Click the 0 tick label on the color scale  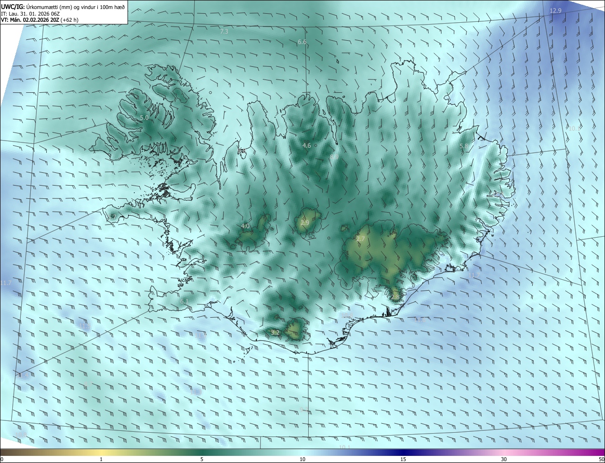pos(2,459)
